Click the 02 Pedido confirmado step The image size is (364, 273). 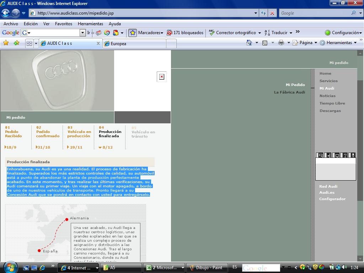pyautogui.click(x=48, y=132)
